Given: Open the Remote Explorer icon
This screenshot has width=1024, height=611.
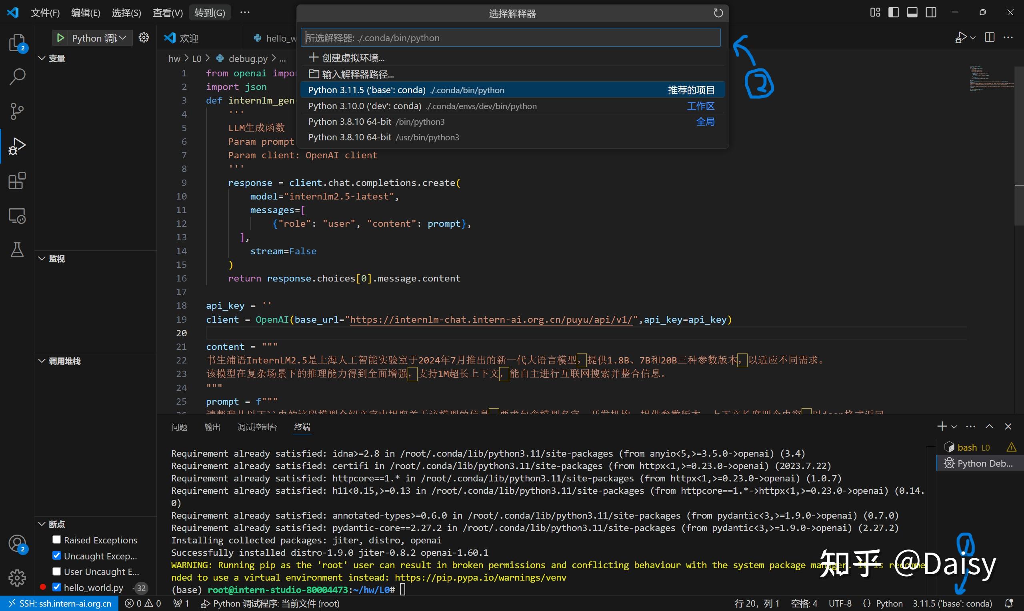Looking at the screenshot, I should [17, 216].
